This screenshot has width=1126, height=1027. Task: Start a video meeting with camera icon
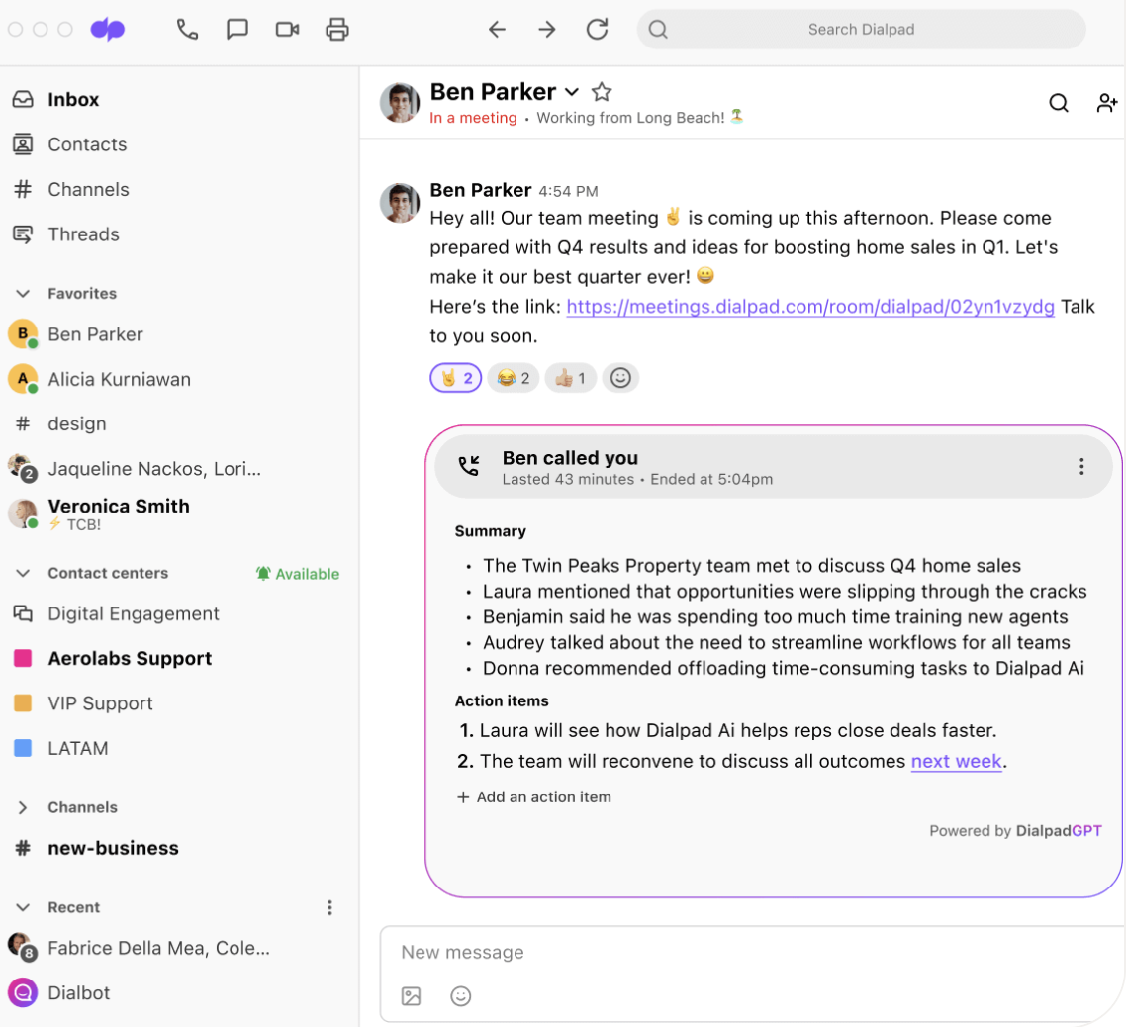[287, 30]
